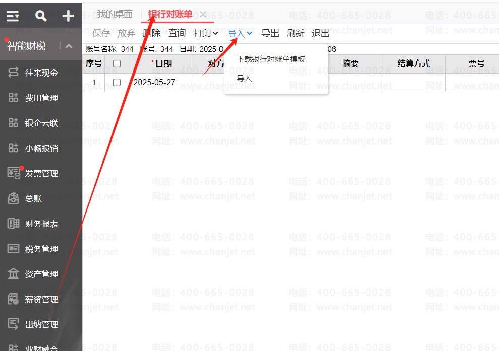Open the search magnifier icon
499x351 pixels.
click(x=41, y=16)
